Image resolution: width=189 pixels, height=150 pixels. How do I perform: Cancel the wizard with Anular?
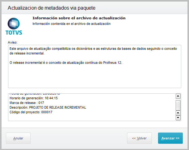(18, 138)
